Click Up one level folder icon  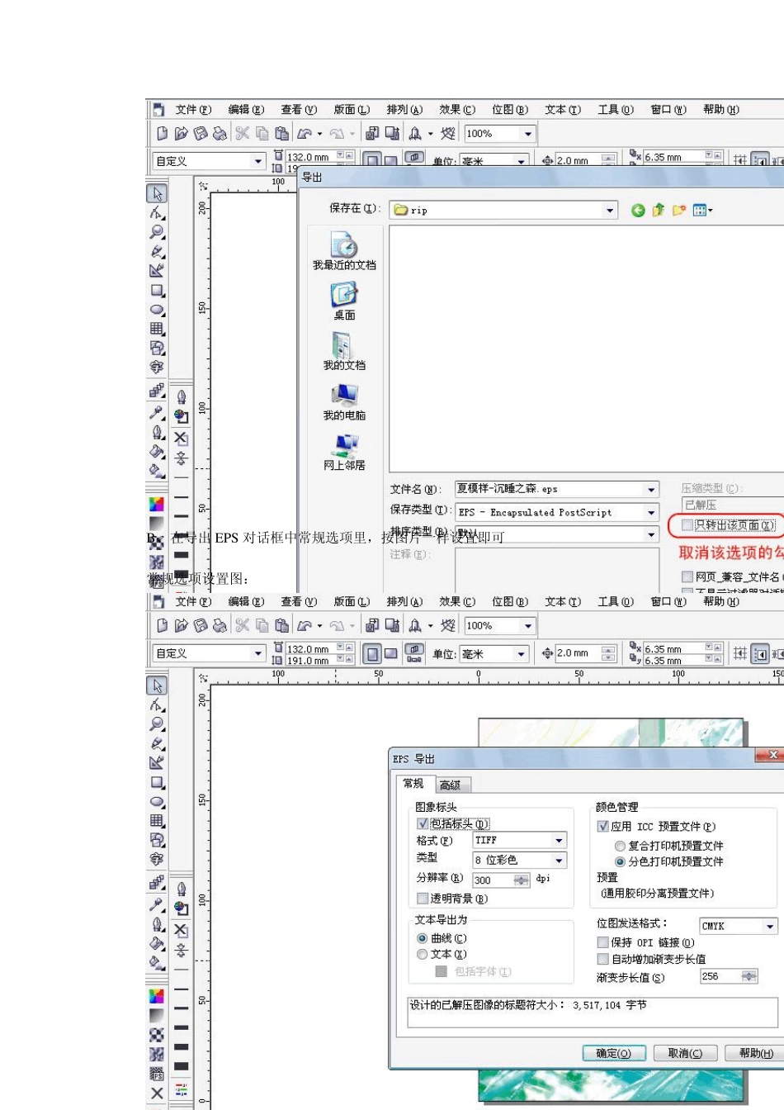(x=659, y=211)
